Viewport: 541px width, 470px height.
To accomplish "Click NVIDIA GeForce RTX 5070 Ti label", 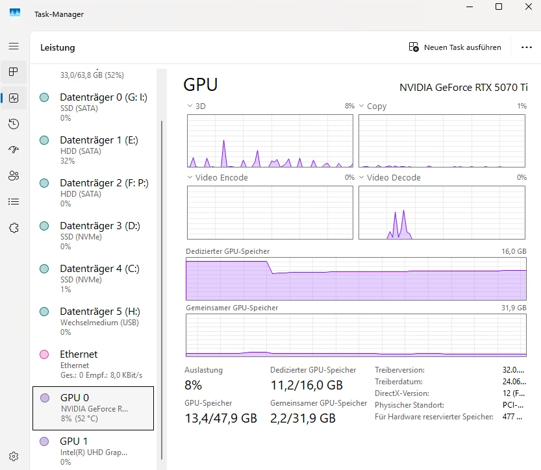I will click(x=463, y=88).
